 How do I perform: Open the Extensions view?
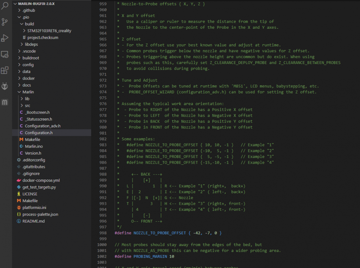coord(5,70)
